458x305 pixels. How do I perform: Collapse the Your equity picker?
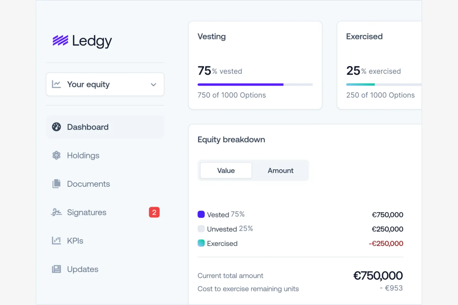105,84
